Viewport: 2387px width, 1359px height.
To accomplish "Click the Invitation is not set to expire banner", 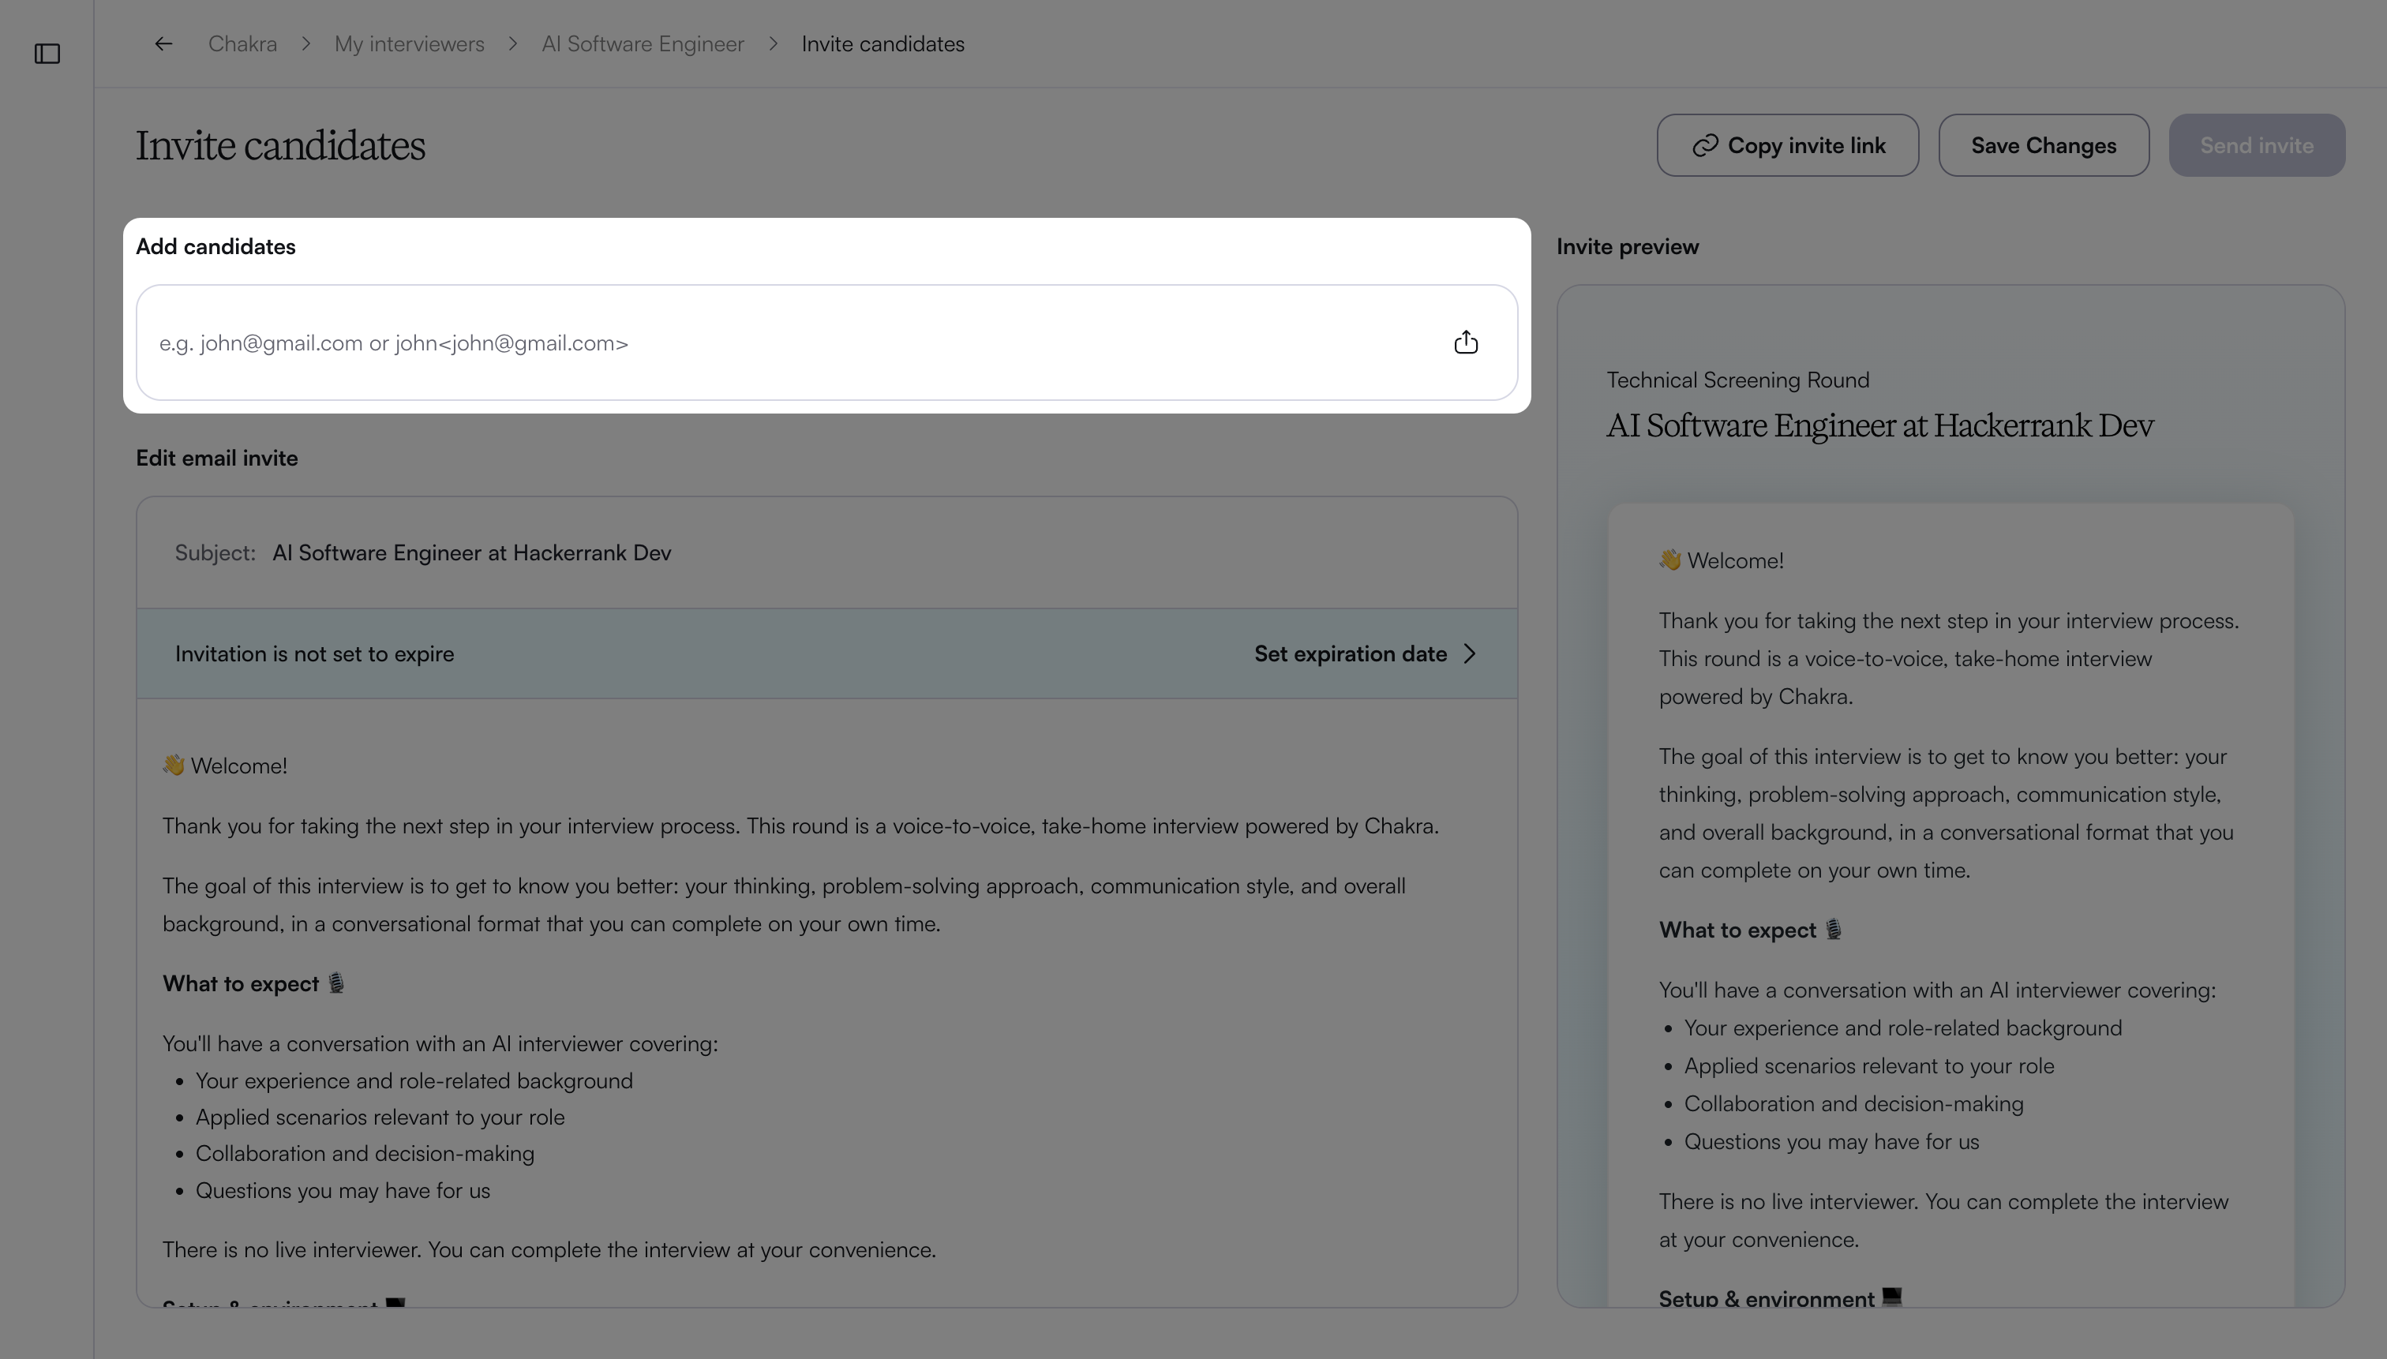I will point(827,653).
